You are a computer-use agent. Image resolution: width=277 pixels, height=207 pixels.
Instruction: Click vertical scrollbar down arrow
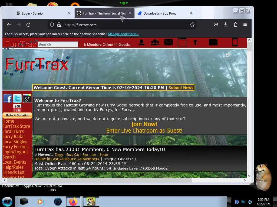[x=249, y=175]
